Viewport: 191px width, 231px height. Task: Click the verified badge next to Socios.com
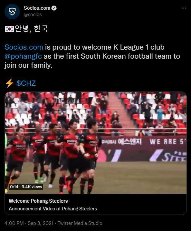pos(54,8)
